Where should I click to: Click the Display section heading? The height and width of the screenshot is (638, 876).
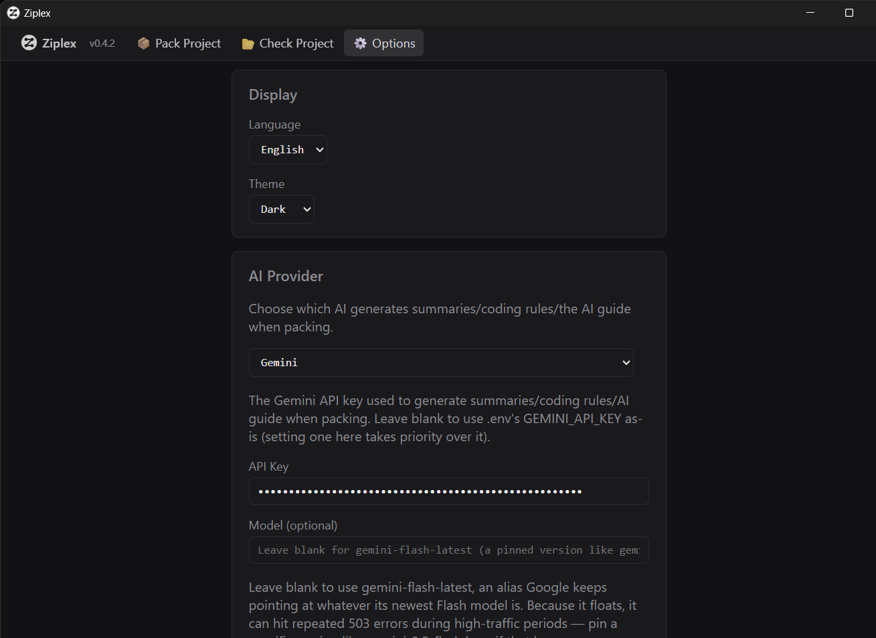point(273,95)
